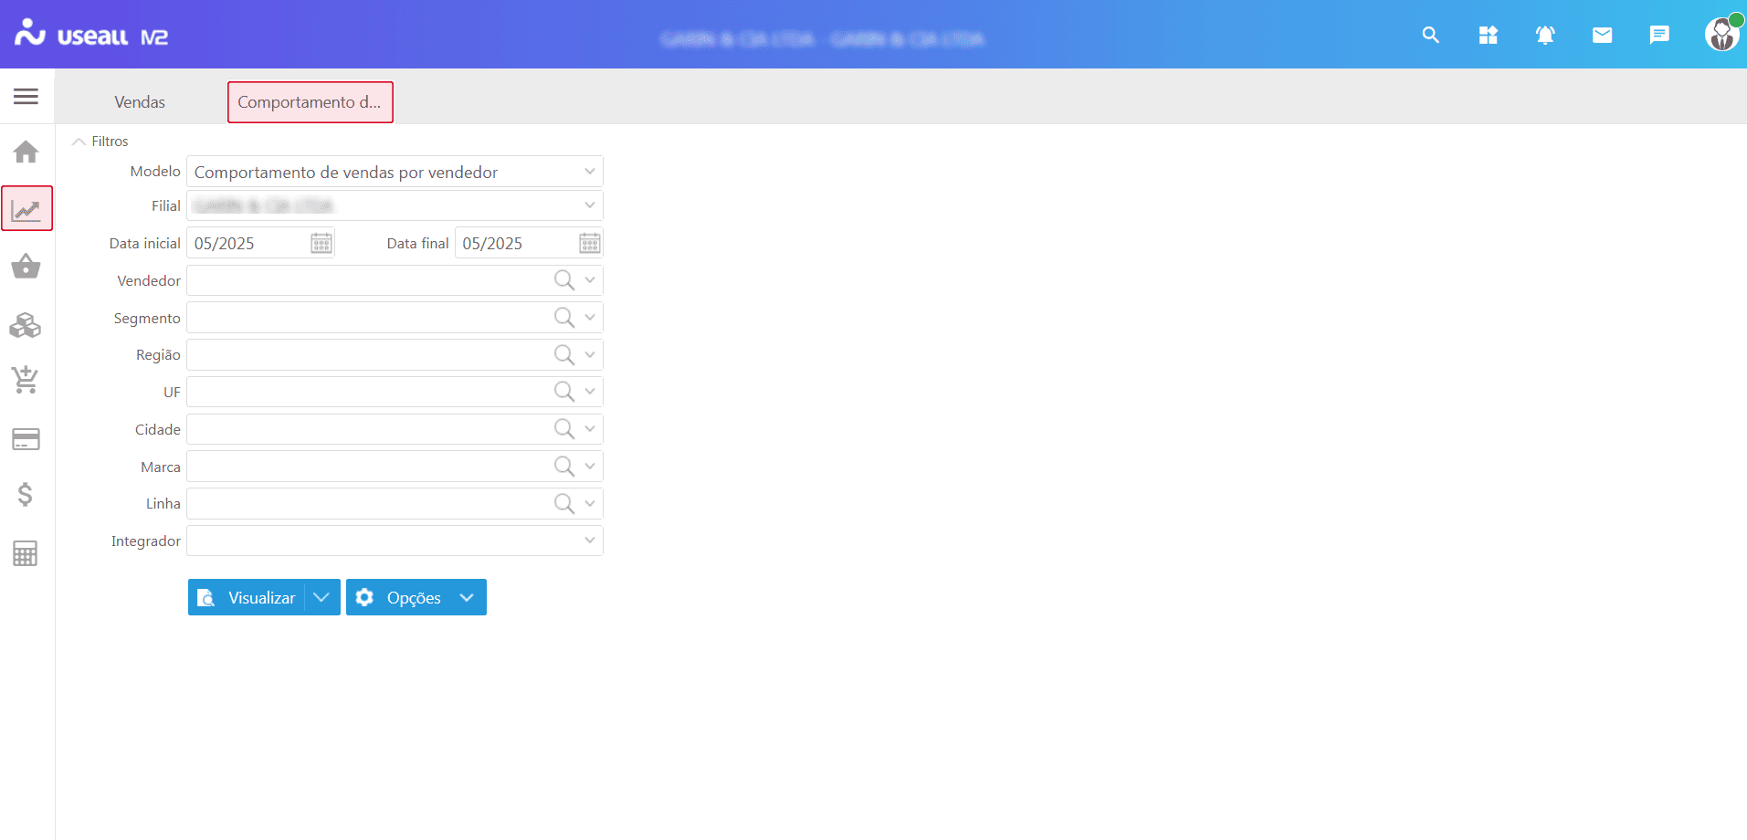Expand the Integrador dropdown
This screenshot has width=1747, height=840.
[x=590, y=541]
